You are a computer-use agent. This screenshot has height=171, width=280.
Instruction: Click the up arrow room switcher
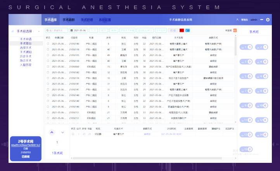coord(52,132)
